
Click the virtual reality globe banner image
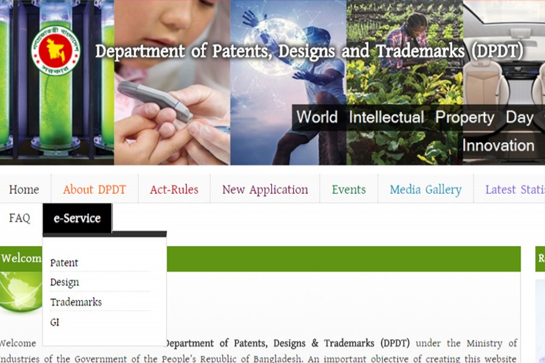pyautogui.click(x=288, y=83)
